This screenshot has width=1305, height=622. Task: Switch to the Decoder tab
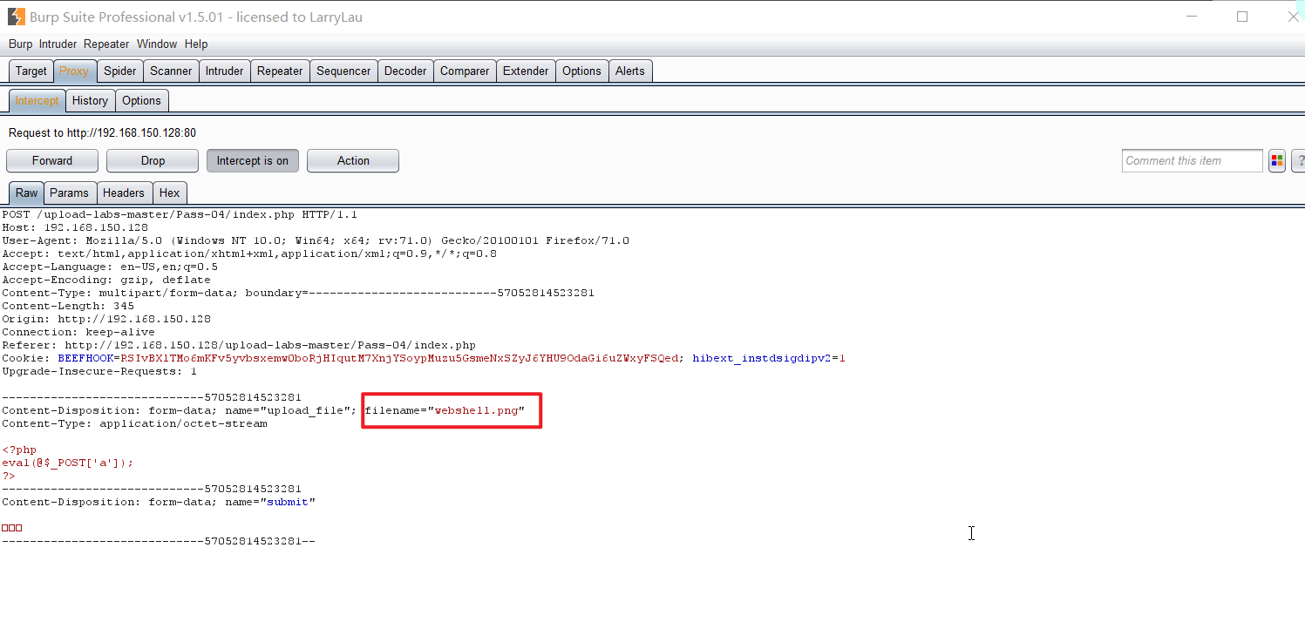(x=405, y=71)
